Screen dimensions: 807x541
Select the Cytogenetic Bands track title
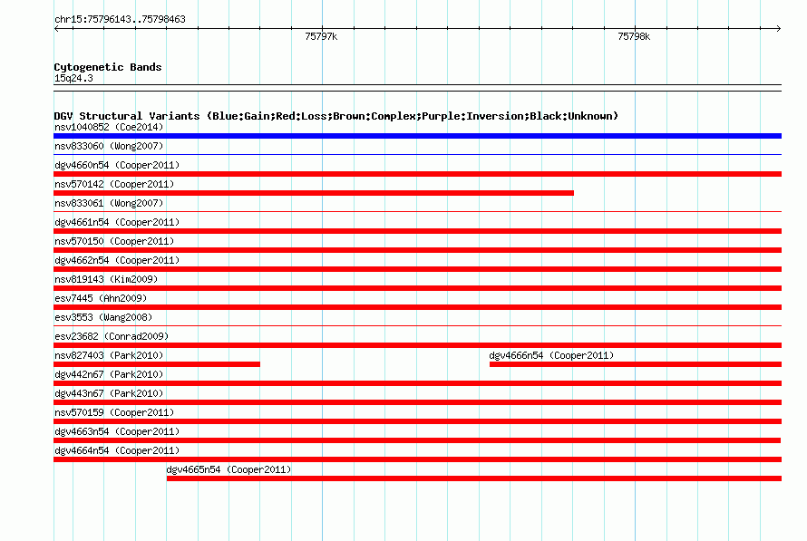tap(108, 67)
